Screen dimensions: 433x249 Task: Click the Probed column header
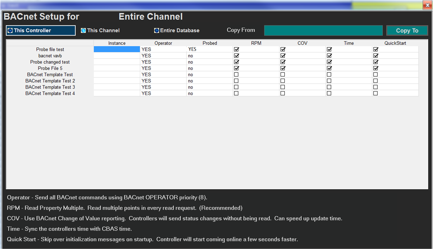(x=210, y=43)
